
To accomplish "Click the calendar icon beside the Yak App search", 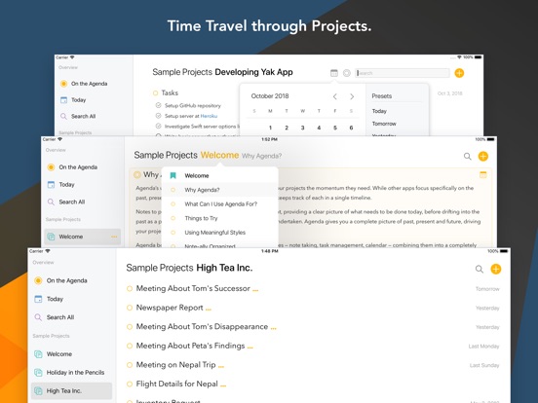I will click(334, 73).
